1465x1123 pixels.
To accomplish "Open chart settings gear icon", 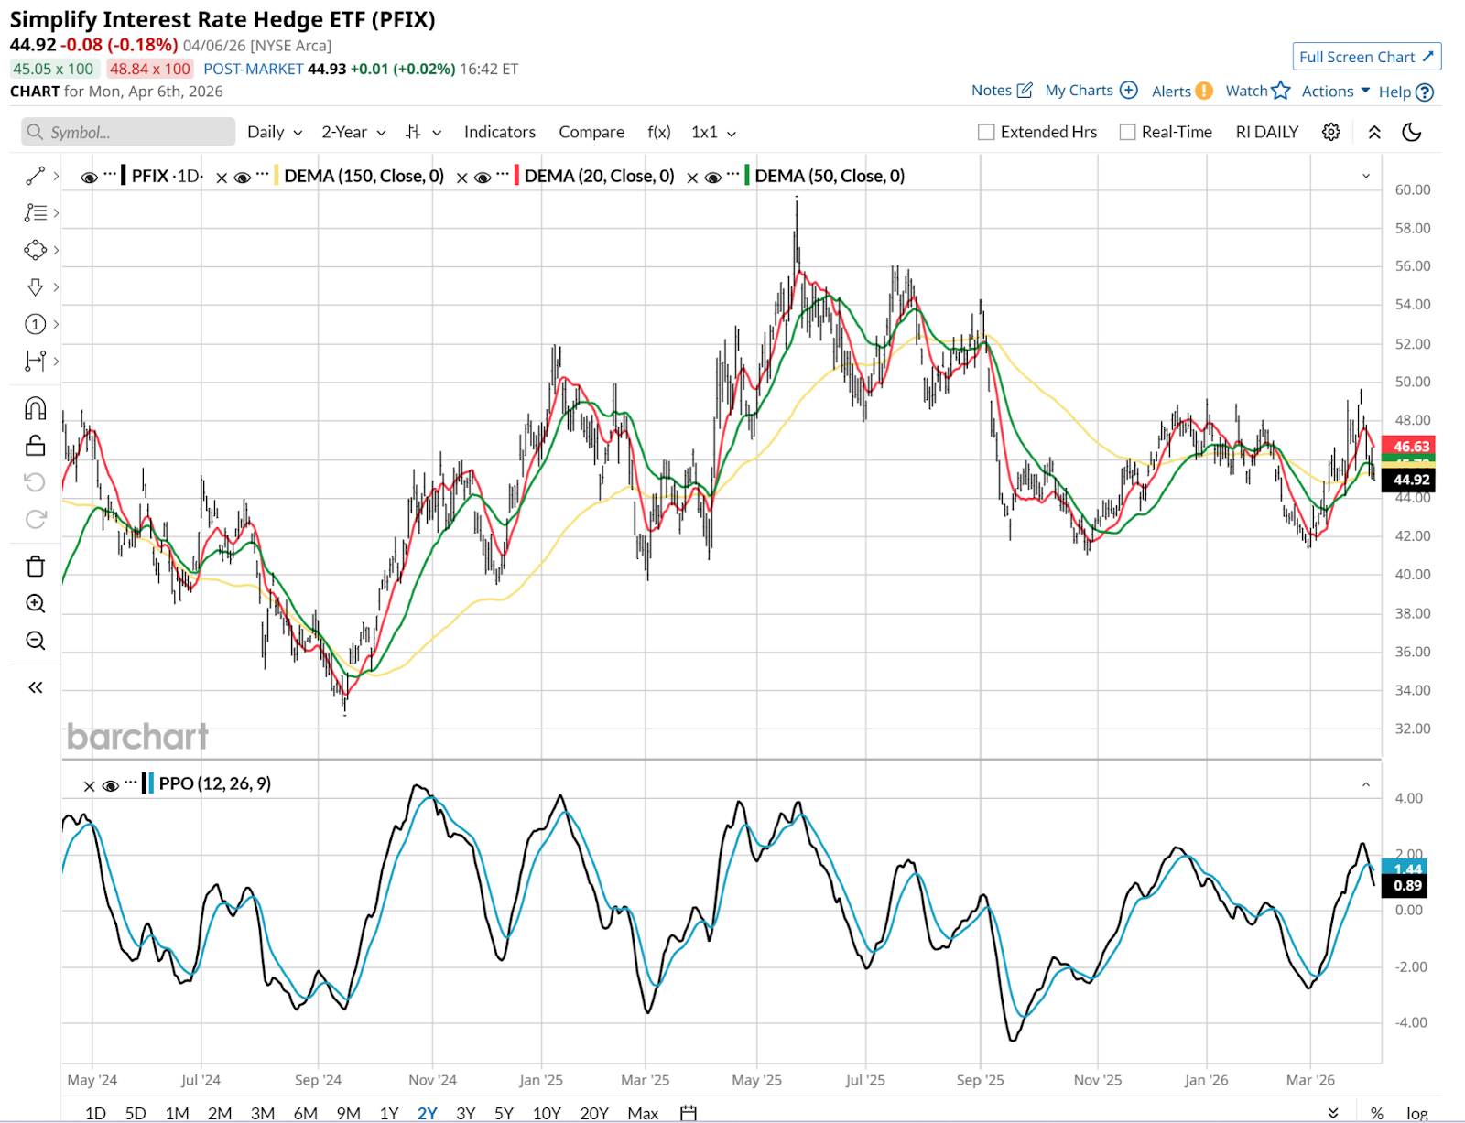I will pyautogui.click(x=1331, y=132).
